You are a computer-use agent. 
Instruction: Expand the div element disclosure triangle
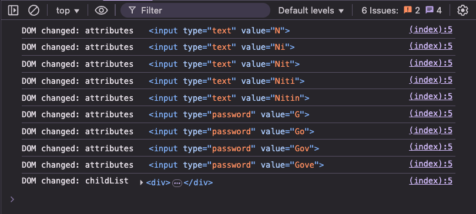tap(142, 183)
